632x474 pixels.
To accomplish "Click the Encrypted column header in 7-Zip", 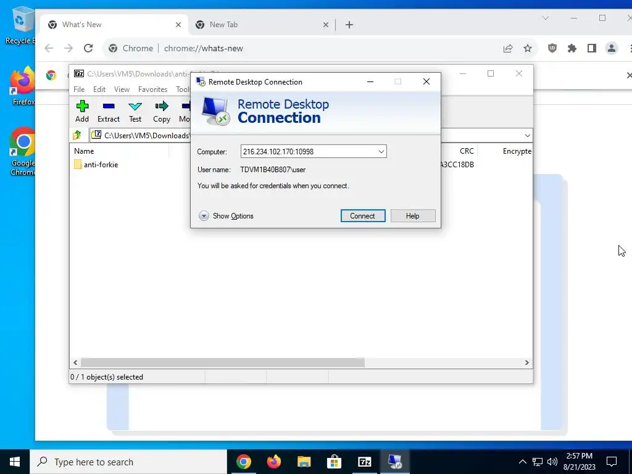I will point(517,151).
